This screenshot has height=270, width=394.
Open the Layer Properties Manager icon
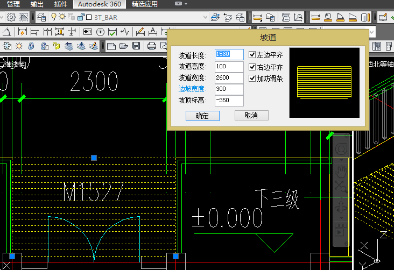(x=41, y=17)
